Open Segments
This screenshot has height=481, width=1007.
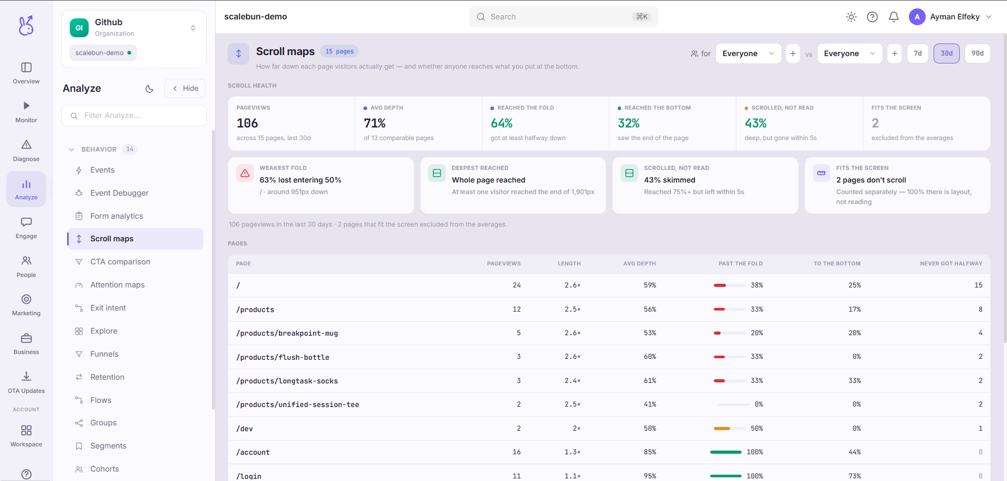point(135,446)
